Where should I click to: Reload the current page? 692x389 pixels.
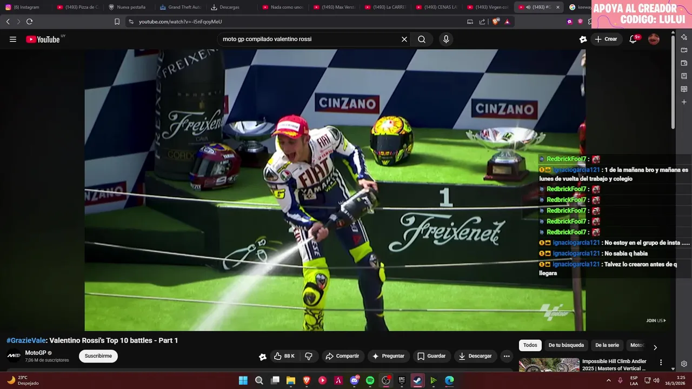click(29, 22)
